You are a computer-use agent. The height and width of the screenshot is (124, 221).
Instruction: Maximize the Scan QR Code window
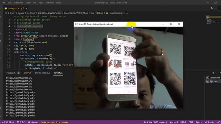[x=171, y=24]
